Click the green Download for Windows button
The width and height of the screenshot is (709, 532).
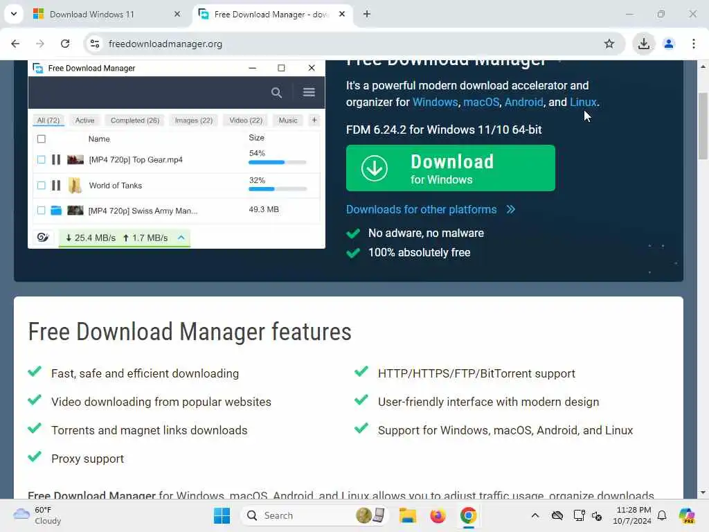tap(450, 168)
